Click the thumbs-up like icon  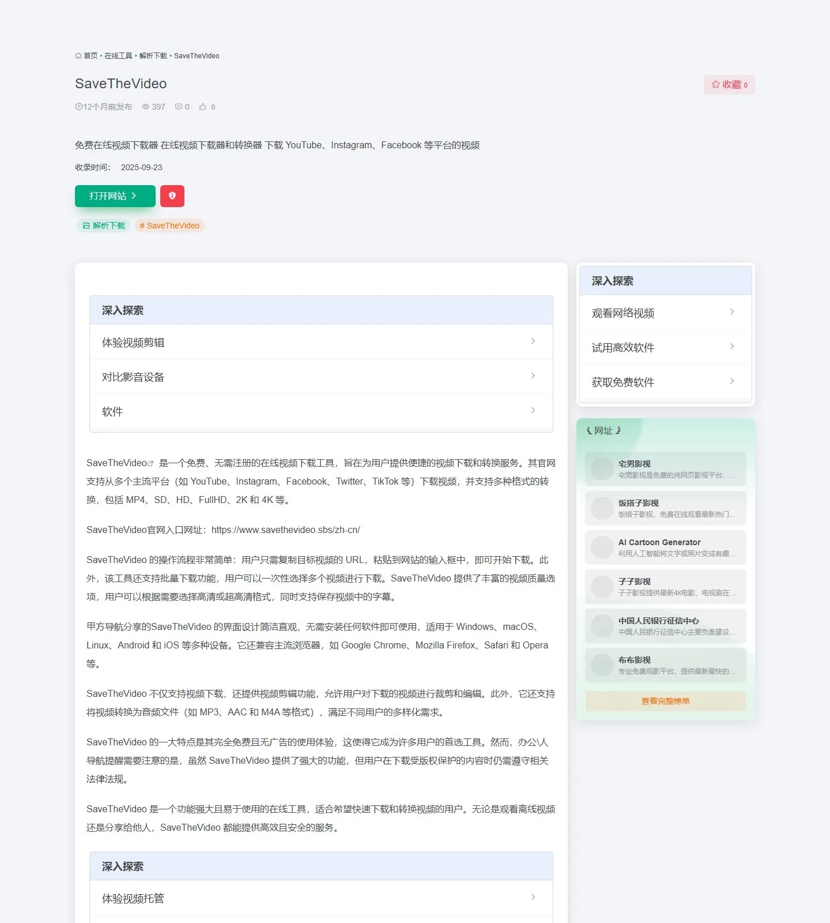click(203, 107)
